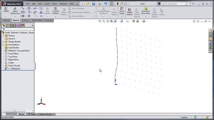Select the Corner Rectangle tool
This screenshot has width=214, height=120.
pyautogui.click(x=23, y=12)
